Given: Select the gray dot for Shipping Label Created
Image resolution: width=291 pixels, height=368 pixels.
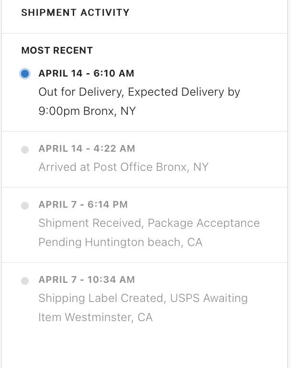Looking at the screenshot, I should pyautogui.click(x=25, y=281).
